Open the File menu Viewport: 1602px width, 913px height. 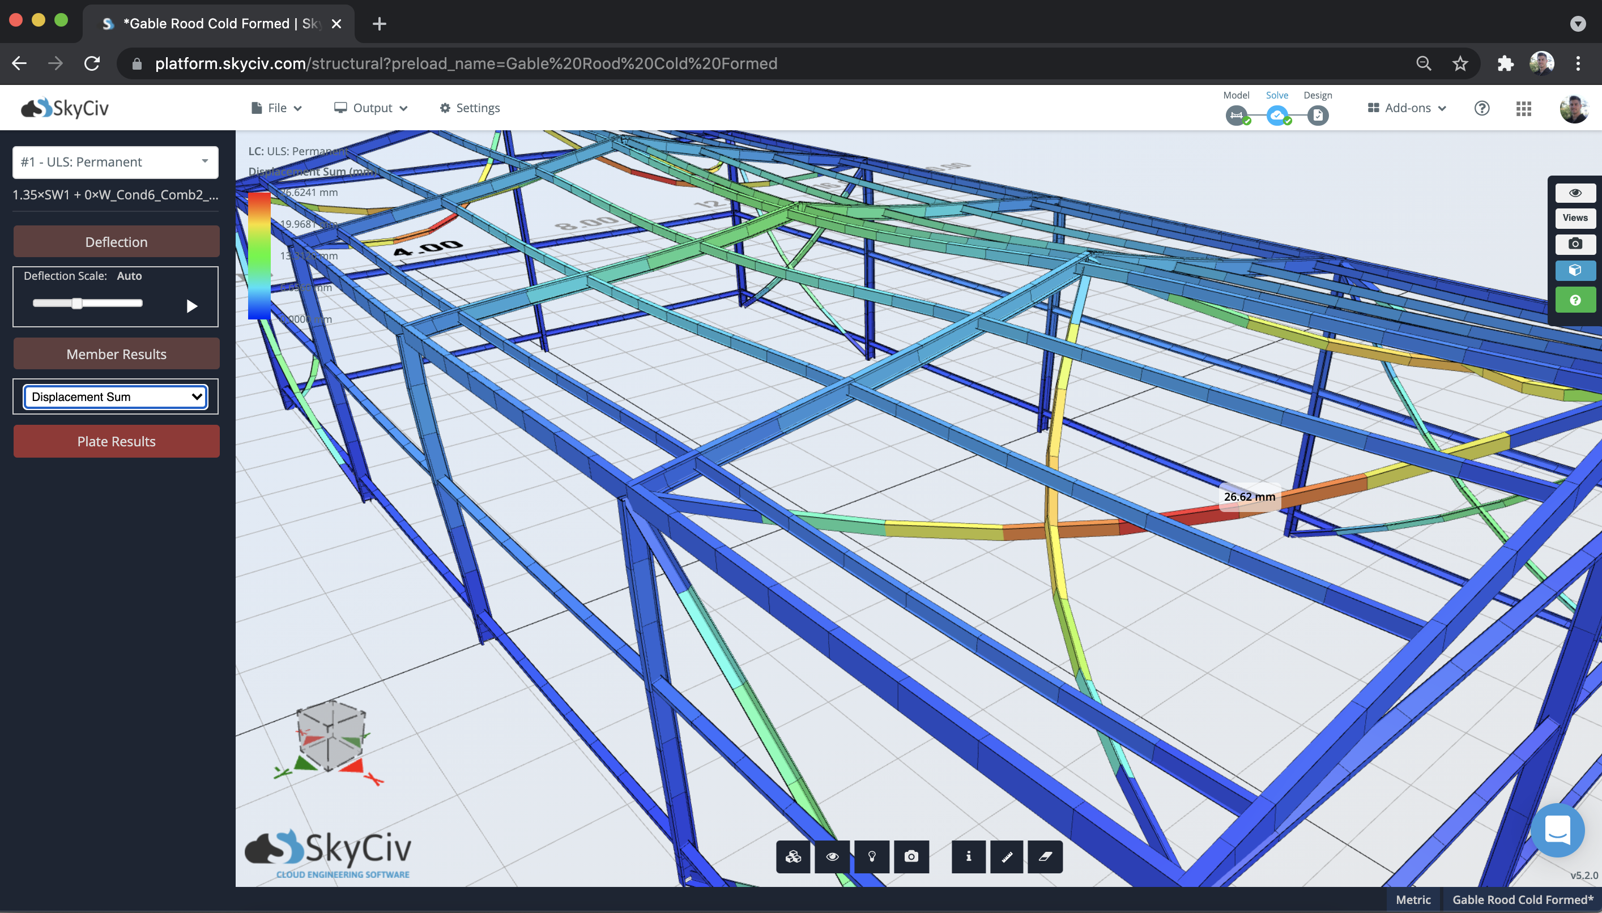pyautogui.click(x=276, y=108)
